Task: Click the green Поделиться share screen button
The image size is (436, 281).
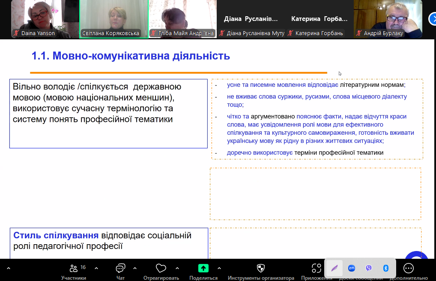Action: tap(203, 269)
